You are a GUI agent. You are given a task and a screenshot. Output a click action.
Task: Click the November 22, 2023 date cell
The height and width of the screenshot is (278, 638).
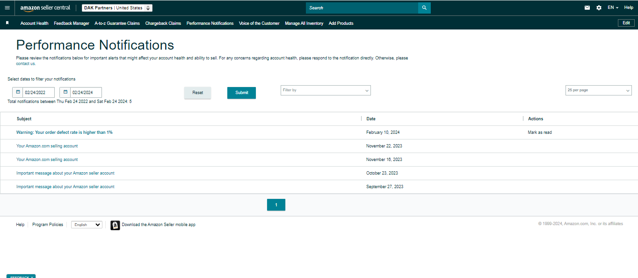click(x=384, y=146)
